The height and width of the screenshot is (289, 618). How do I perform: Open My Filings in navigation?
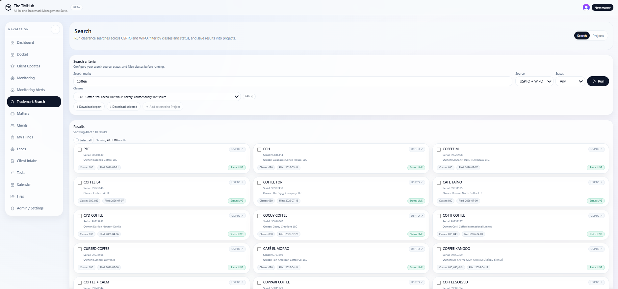coord(34,137)
